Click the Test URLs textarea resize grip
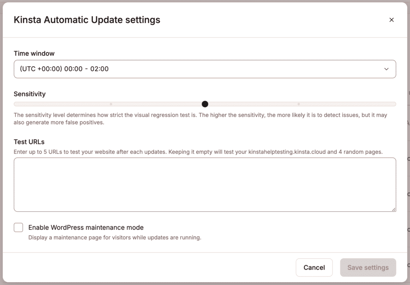 pyautogui.click(x=394, y=209)
